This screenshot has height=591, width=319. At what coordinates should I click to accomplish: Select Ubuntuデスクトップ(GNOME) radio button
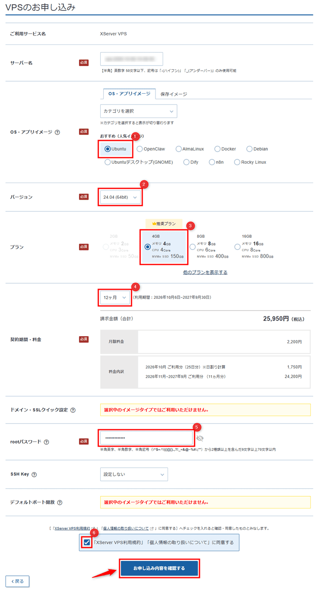(108, 162)
